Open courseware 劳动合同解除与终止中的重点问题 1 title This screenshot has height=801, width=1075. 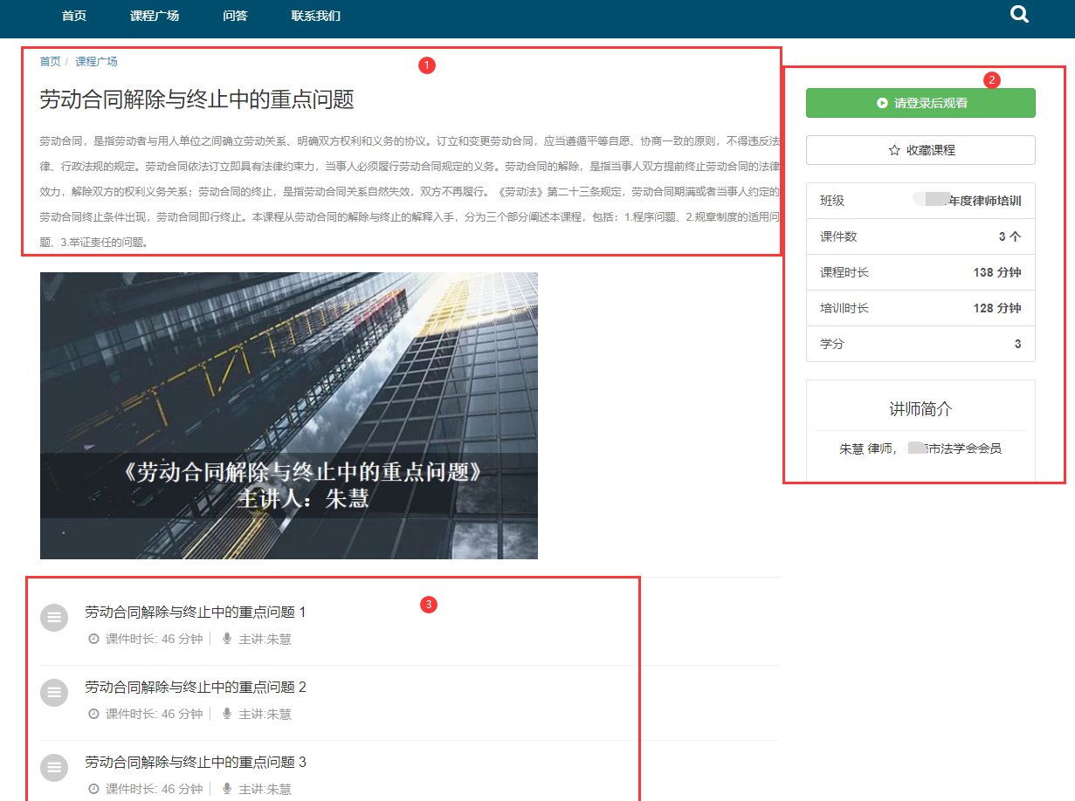coord(196,613)
